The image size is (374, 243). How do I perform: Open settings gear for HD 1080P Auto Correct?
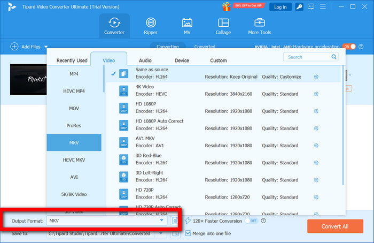[x=316, y=128]
